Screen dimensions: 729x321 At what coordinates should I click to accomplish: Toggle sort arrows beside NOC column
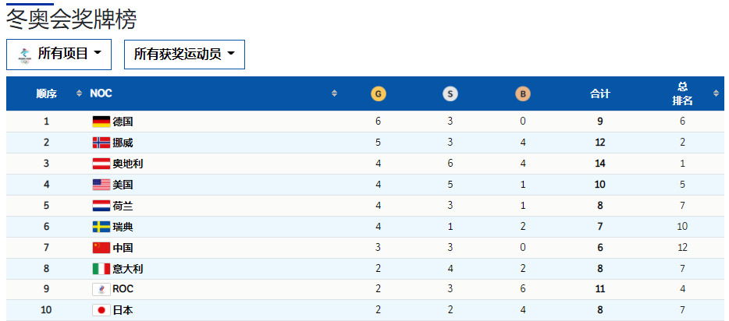click(x=334, y=93)
